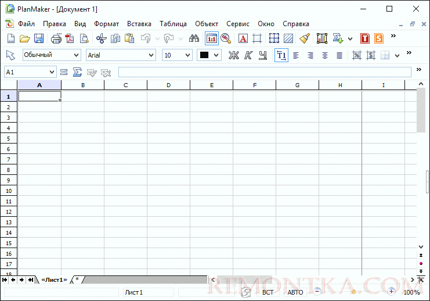Copy selection with the two pages icon
430x301 pixels.
click(x=115, y=38)
